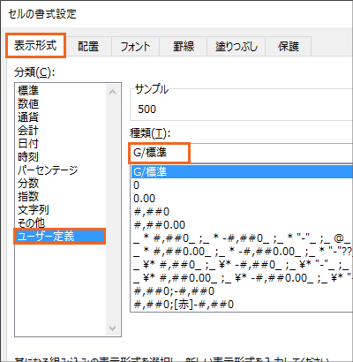
Task: Choose 標準 in the category list
Action: click(28, 90)
